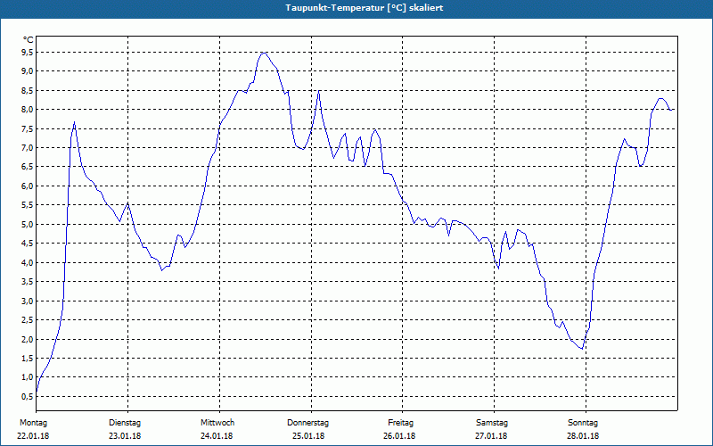Click the 23.01.18 date label
The image size is (713, 446).
point(125,436)
